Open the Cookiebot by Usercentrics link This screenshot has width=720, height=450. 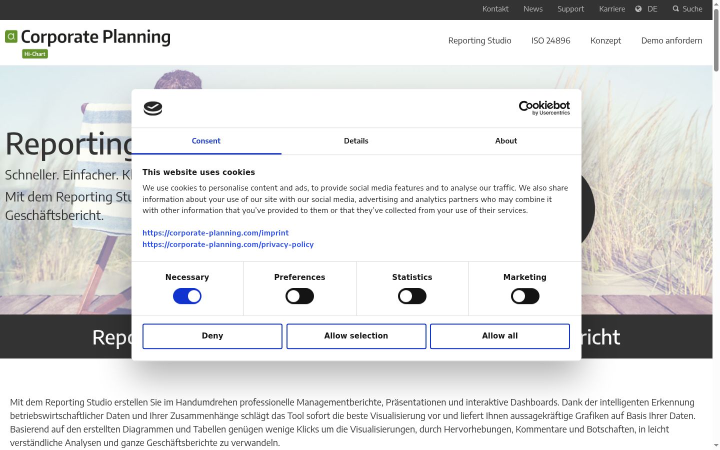click(x=544, y=108)
